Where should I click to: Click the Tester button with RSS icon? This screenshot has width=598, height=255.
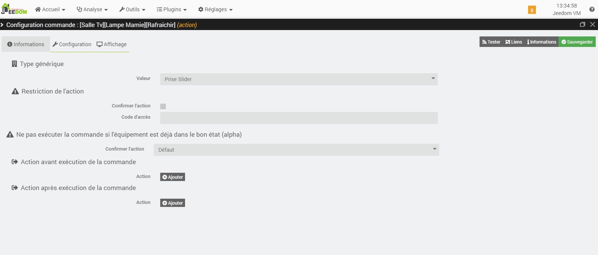[491, 42]
